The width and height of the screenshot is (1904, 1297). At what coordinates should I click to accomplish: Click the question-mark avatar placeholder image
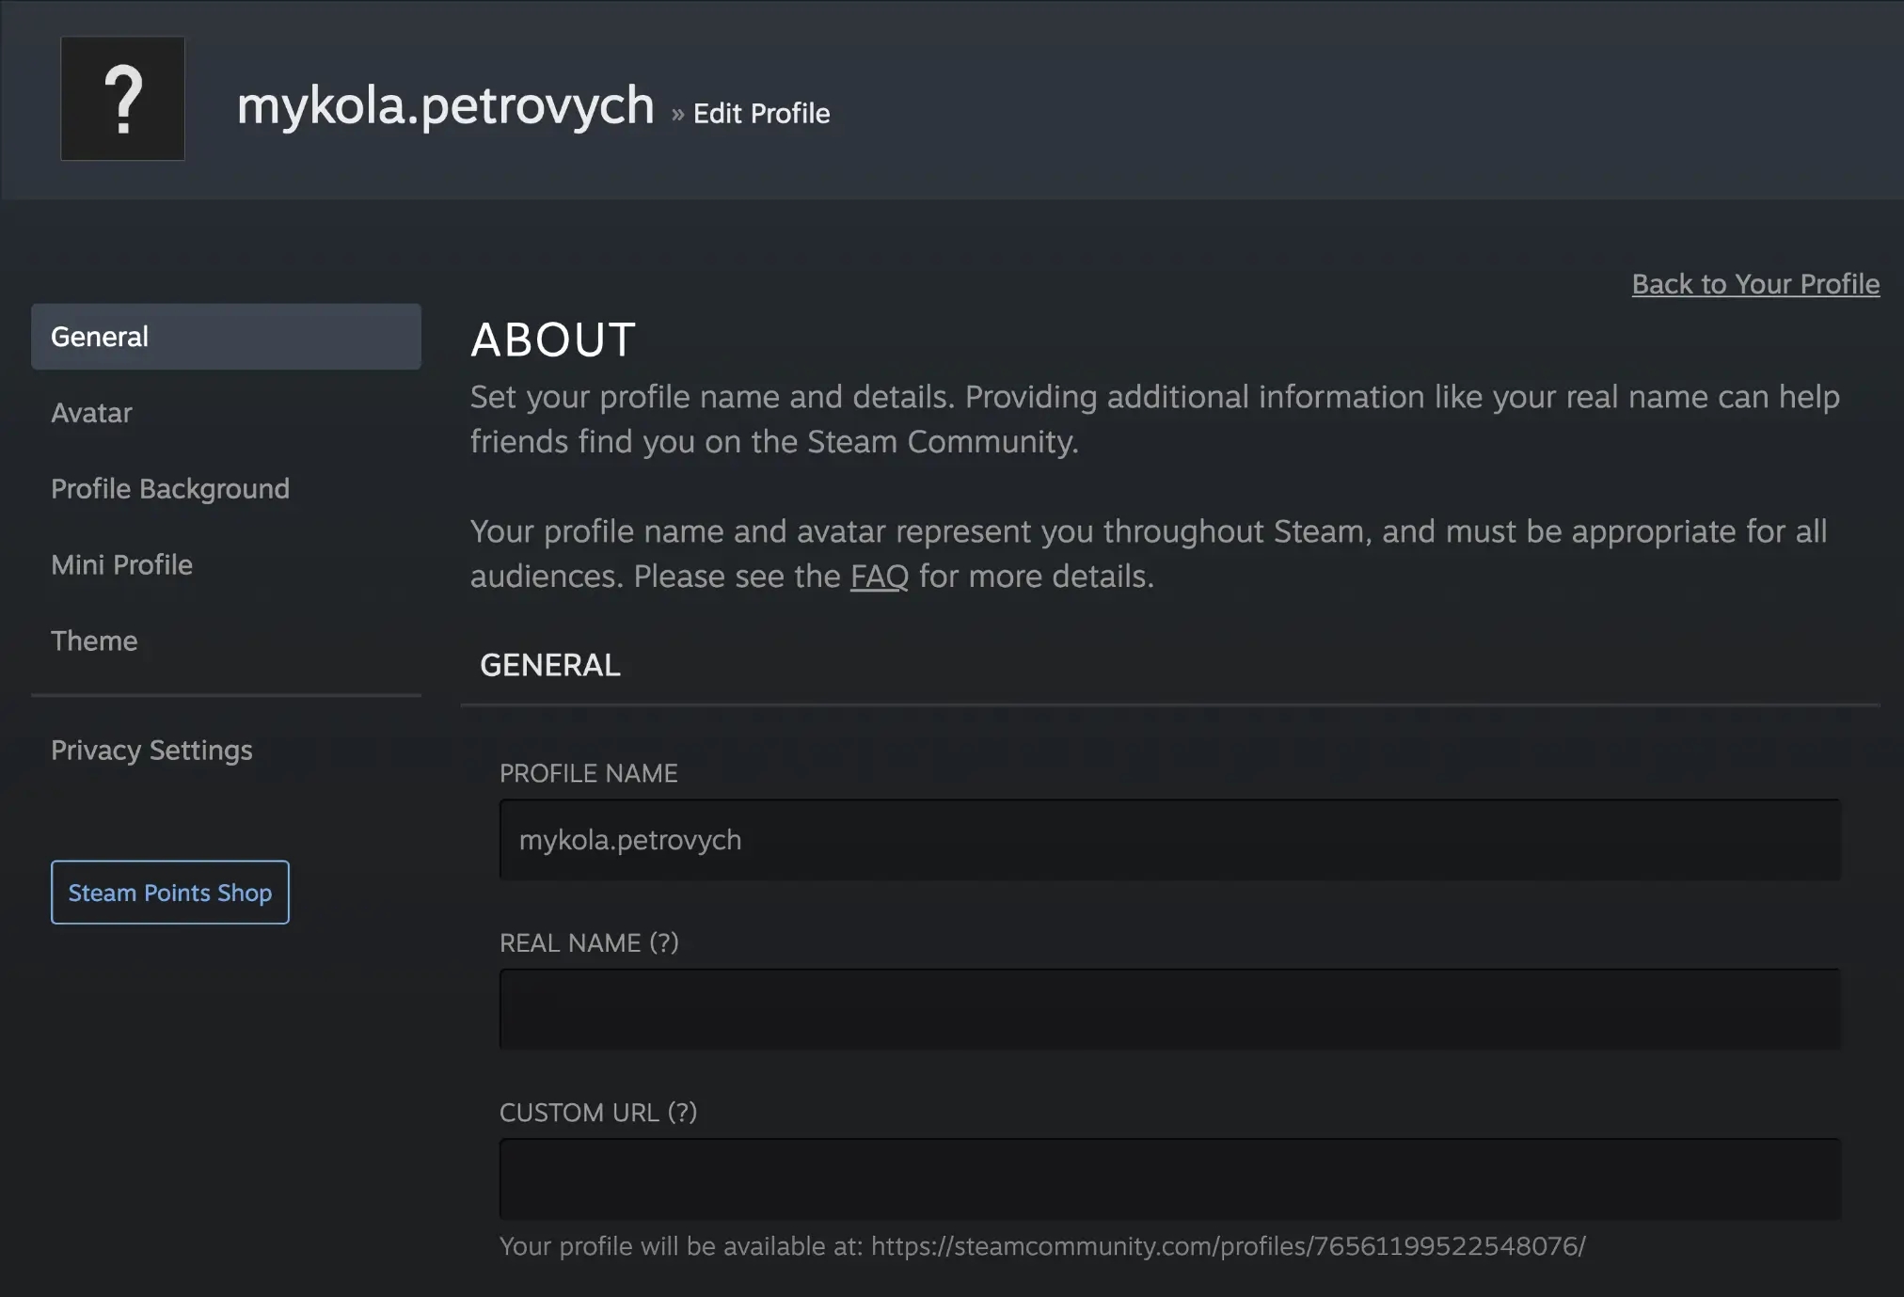(x=122, y=99)
